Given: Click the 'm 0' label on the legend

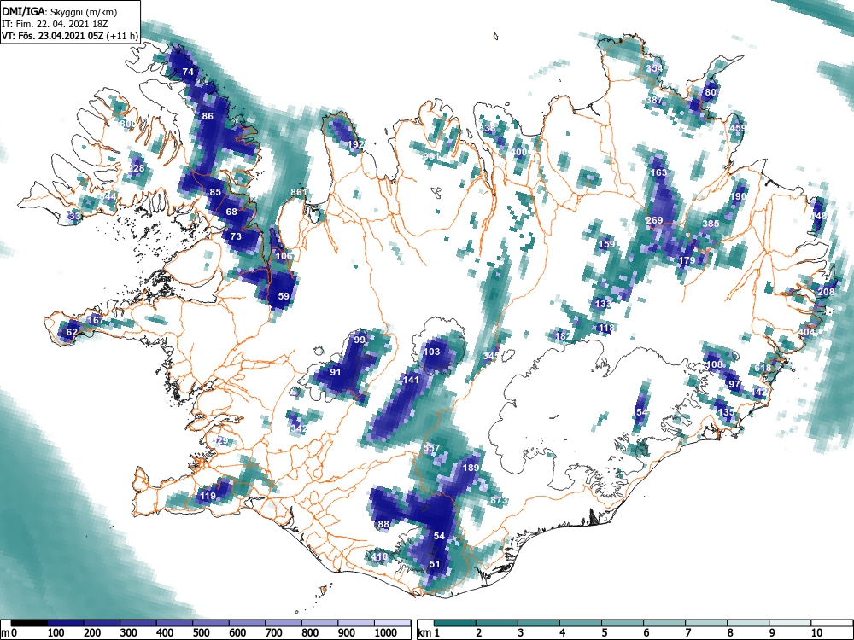Looking at the screenshot, I should coord(11,633).
